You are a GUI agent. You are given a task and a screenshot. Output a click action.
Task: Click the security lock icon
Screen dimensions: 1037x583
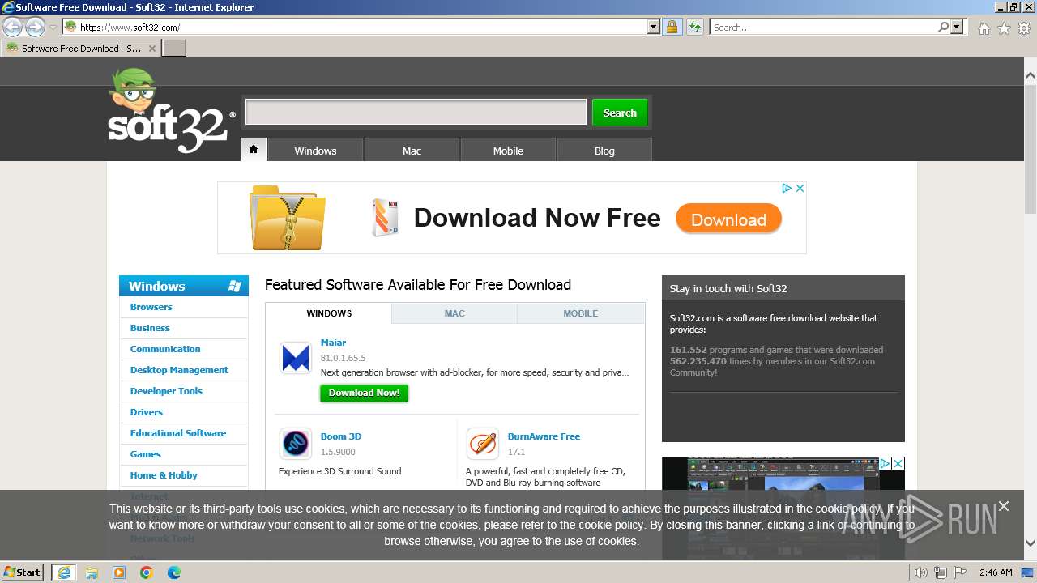[672, 27]
